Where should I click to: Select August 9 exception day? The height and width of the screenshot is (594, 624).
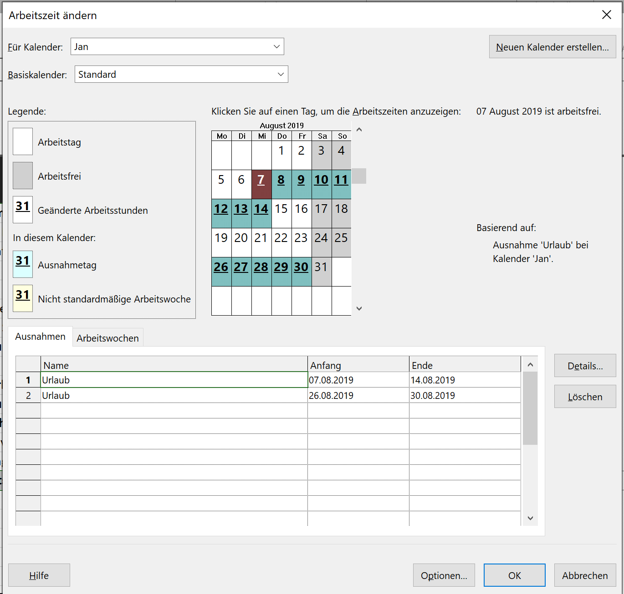[x=302, y=184]
